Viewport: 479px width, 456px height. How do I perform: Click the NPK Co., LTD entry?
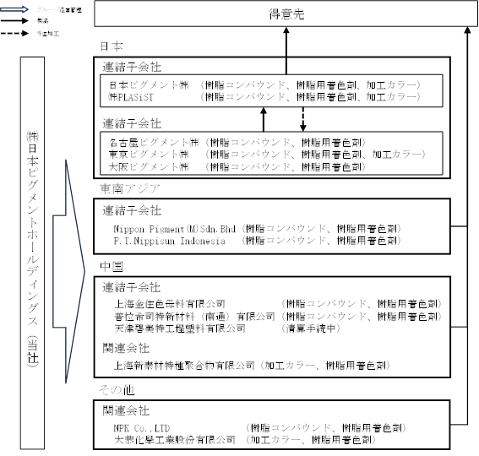(142, 428)
